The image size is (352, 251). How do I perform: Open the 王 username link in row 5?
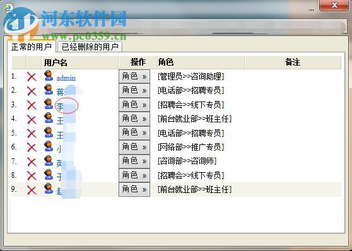coord(60,135)
